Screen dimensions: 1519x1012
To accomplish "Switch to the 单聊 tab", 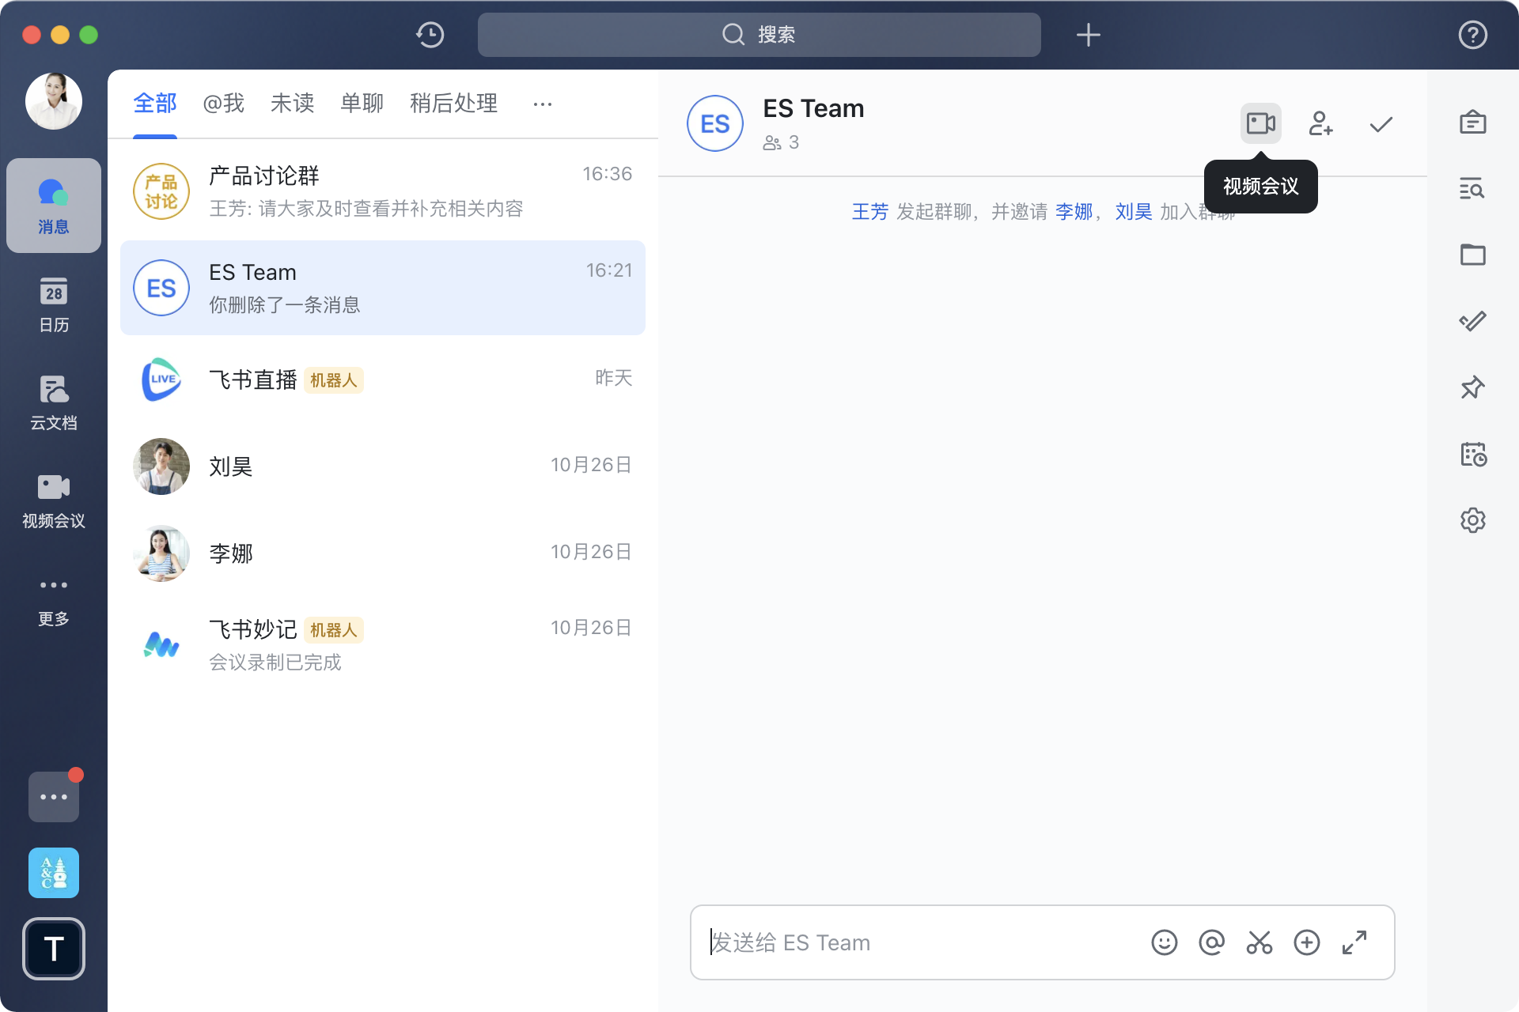I will coord(362,104).
